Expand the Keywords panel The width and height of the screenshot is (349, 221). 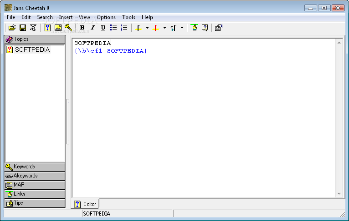click(35, 167)
